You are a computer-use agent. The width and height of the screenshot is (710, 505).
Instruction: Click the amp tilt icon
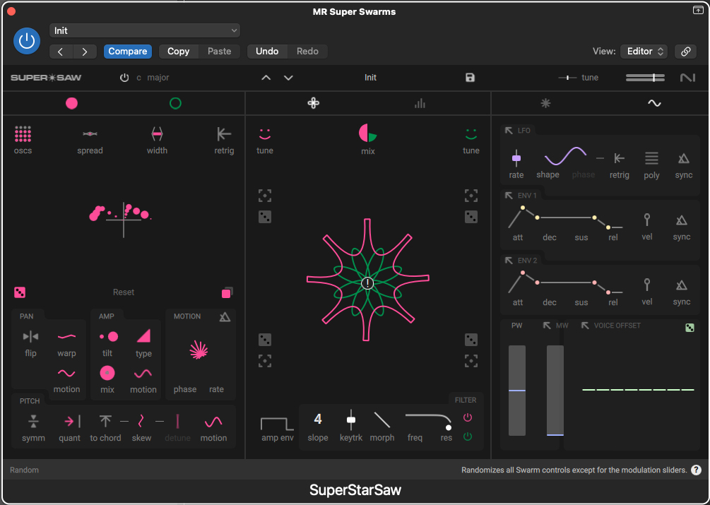point(109,337)
